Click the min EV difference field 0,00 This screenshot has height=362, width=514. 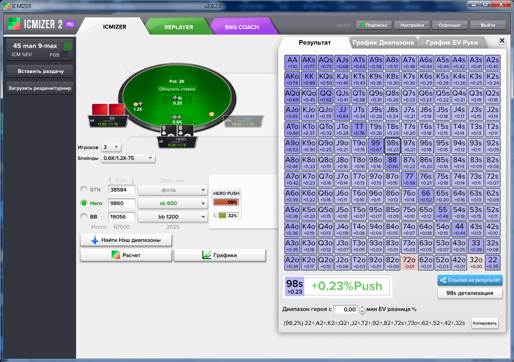pyautogui.click(x=346, y=309)
